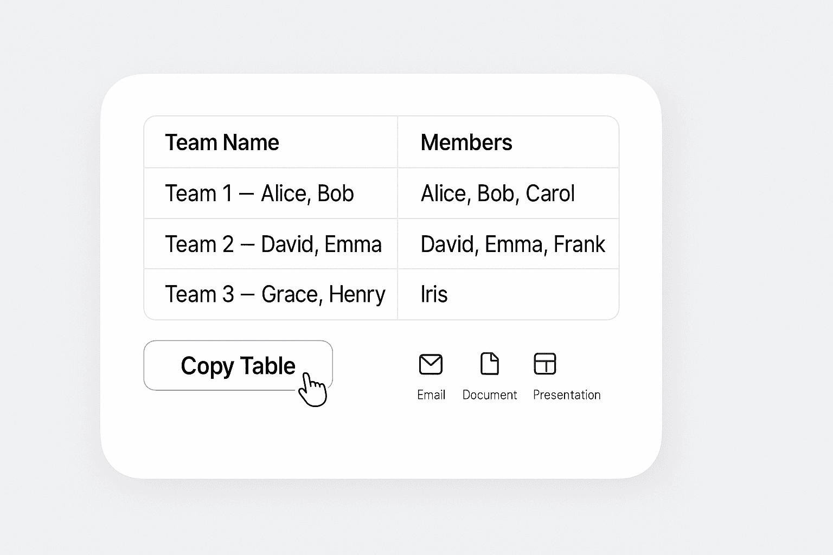Select the Document label text
The height and width of the screenshot is (555, 833).
489,395
